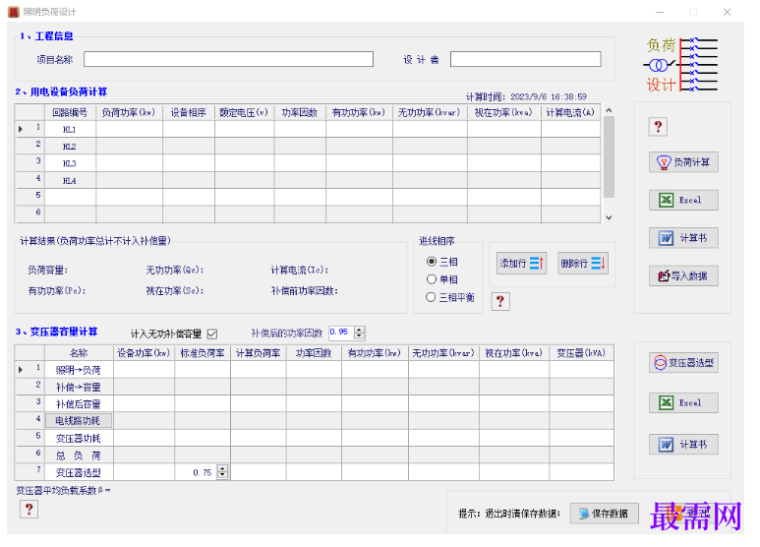Click the 删除行 delete row button

[583, 264]
